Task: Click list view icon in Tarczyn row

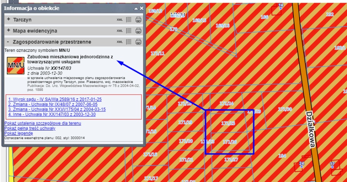Action: coord(129,20)
